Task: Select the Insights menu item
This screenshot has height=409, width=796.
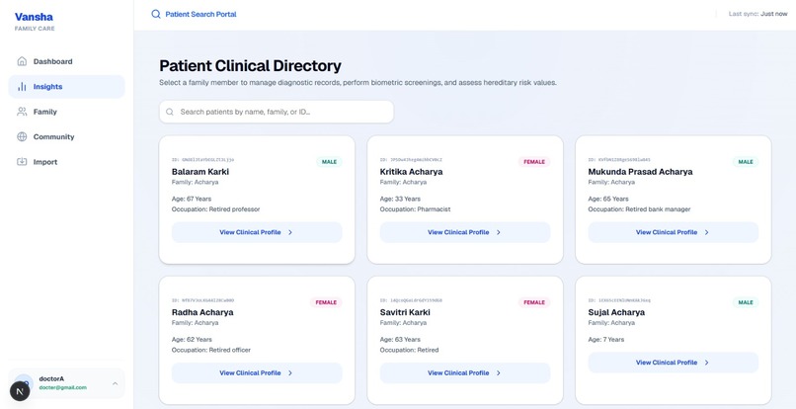Action: (x=66, y=87)
